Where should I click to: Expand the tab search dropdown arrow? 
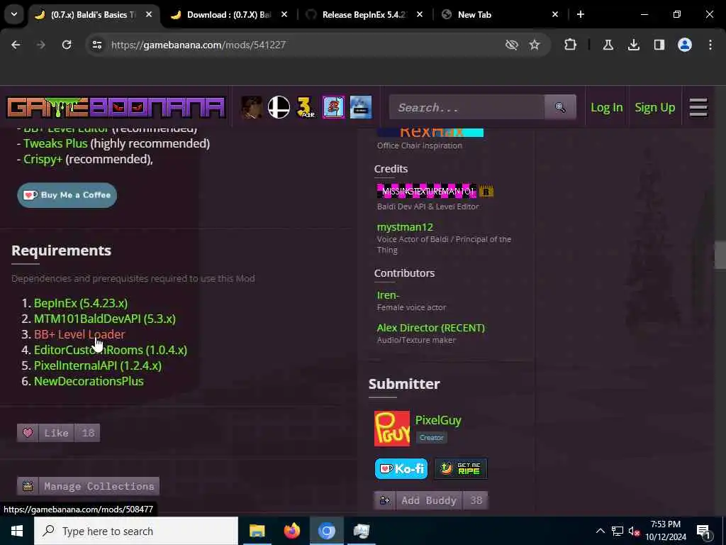[x=14, y=14]
